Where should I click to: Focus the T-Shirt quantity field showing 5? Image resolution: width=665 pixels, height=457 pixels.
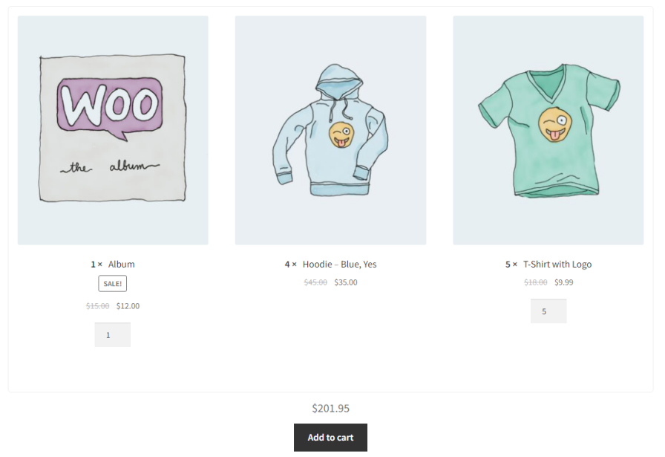pyautogui.click(x=548, y=311)
